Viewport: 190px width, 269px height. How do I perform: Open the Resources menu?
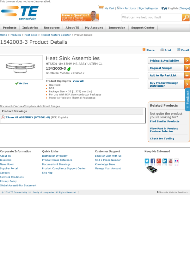52,28
